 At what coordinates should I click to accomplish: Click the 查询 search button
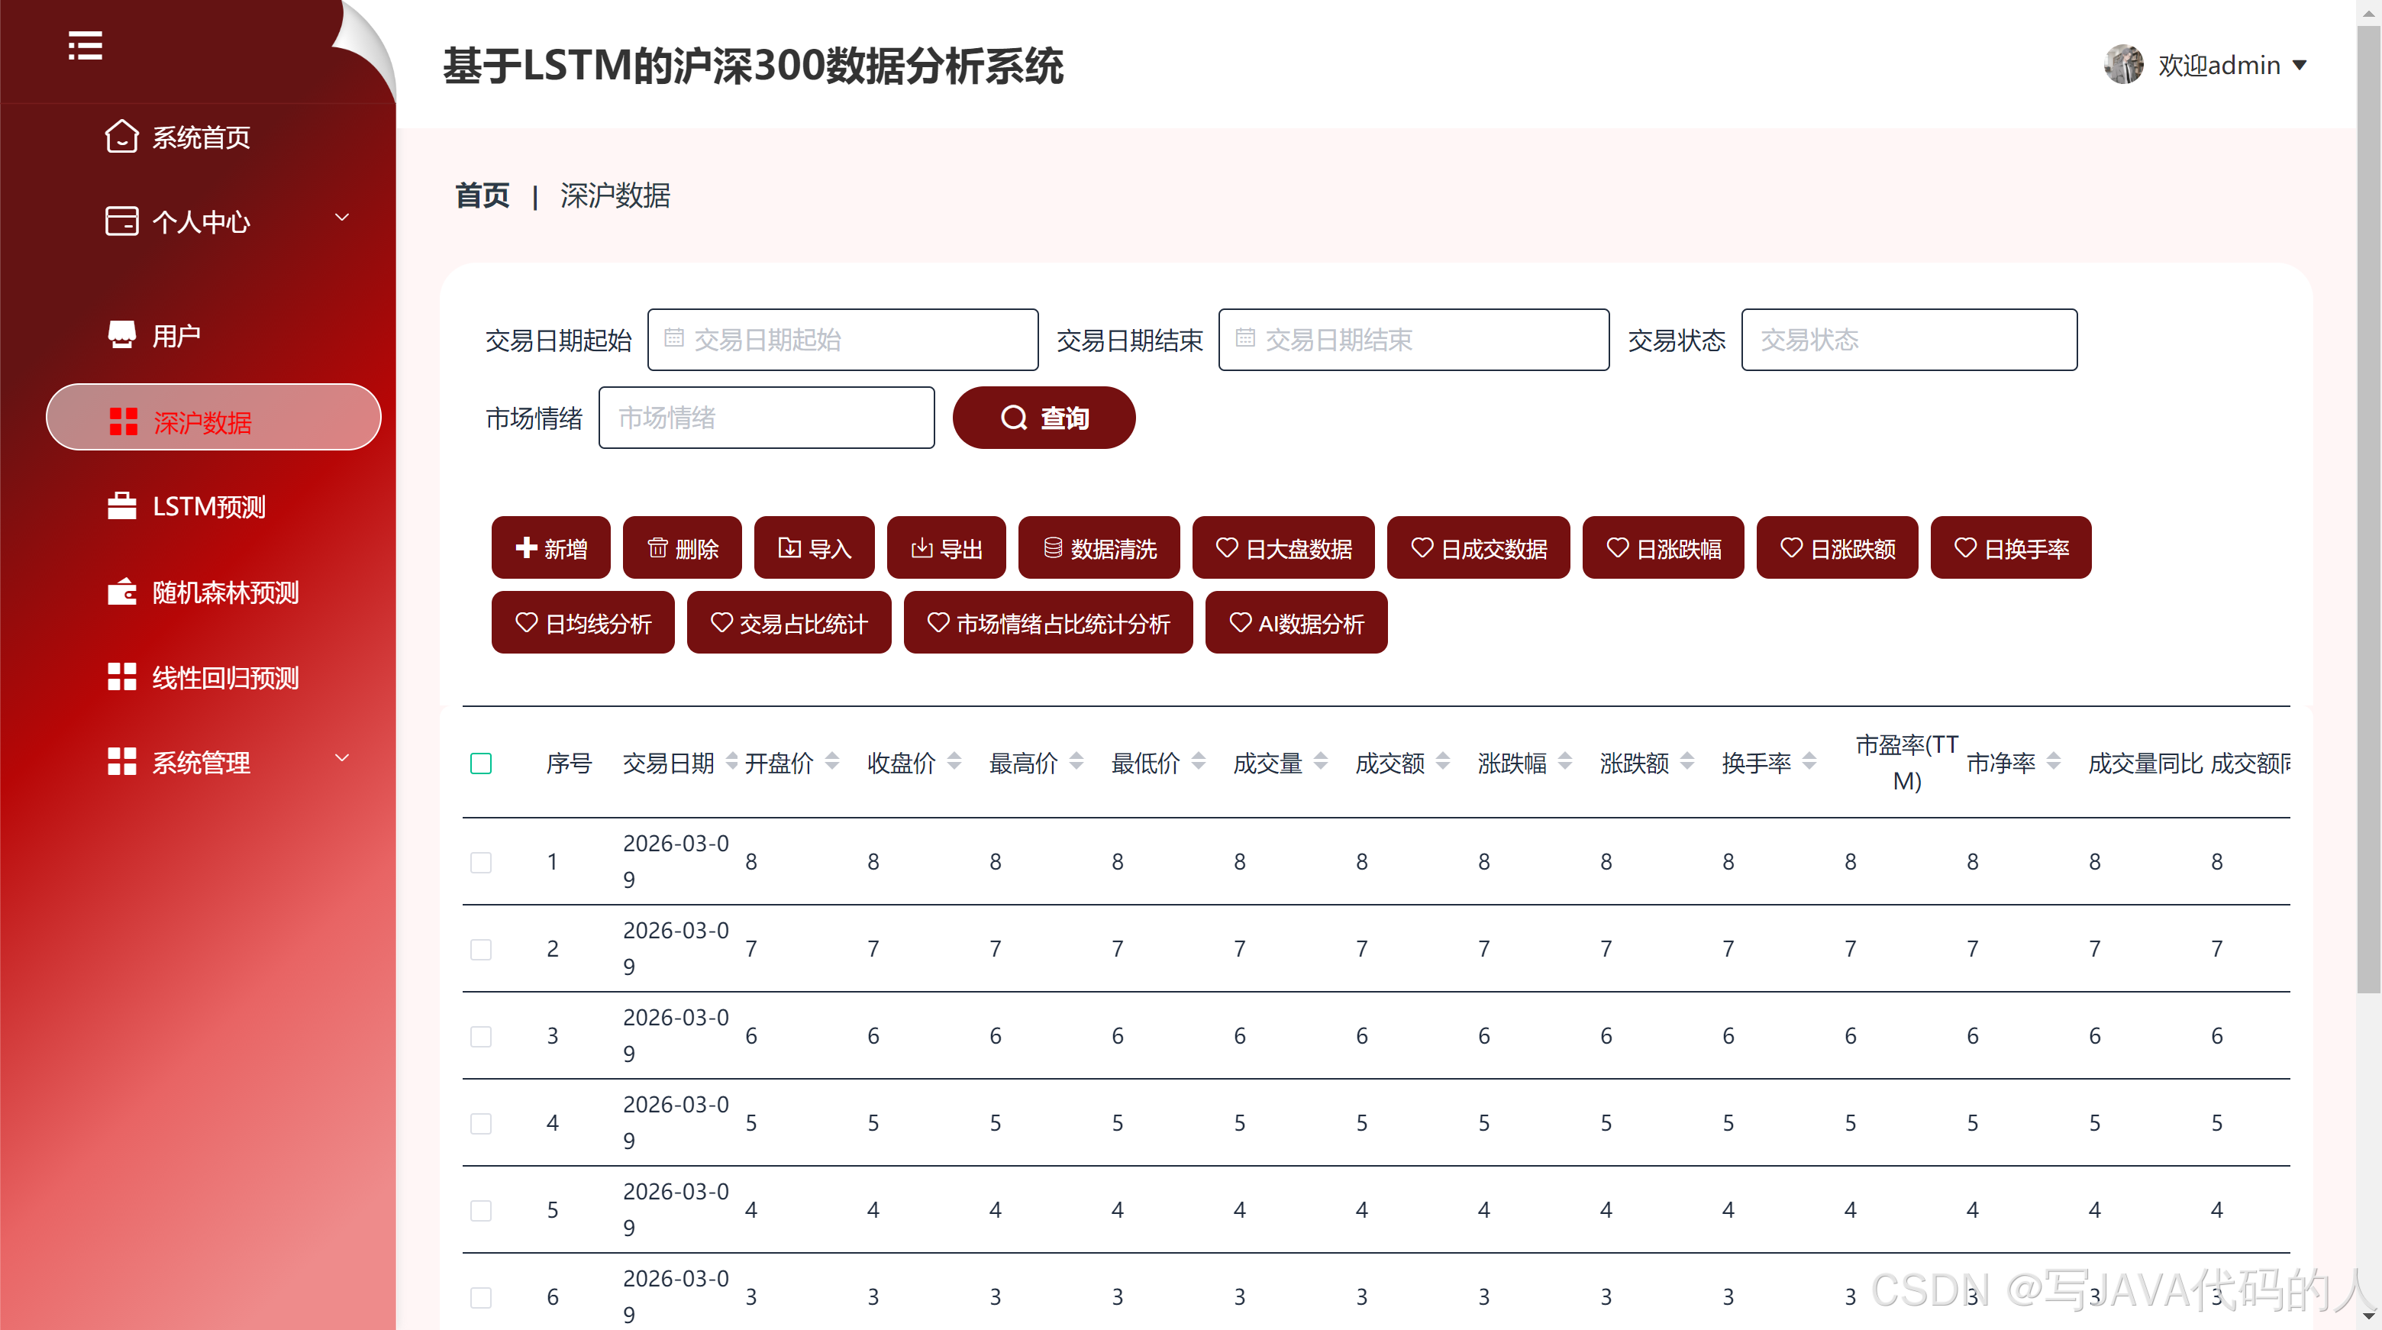coord(1044,418)
